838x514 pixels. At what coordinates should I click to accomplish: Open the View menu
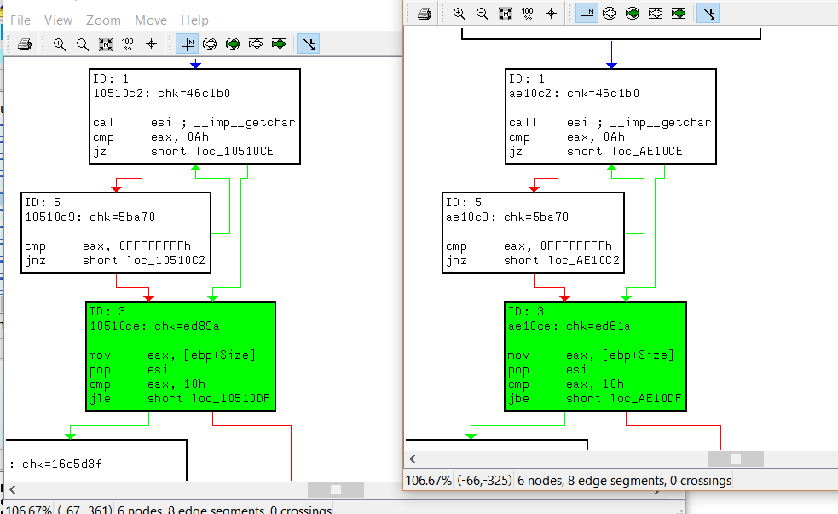59,20
